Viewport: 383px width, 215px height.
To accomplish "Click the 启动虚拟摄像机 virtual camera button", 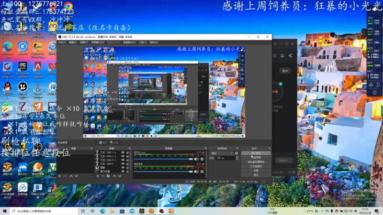I will coord(256,162).
